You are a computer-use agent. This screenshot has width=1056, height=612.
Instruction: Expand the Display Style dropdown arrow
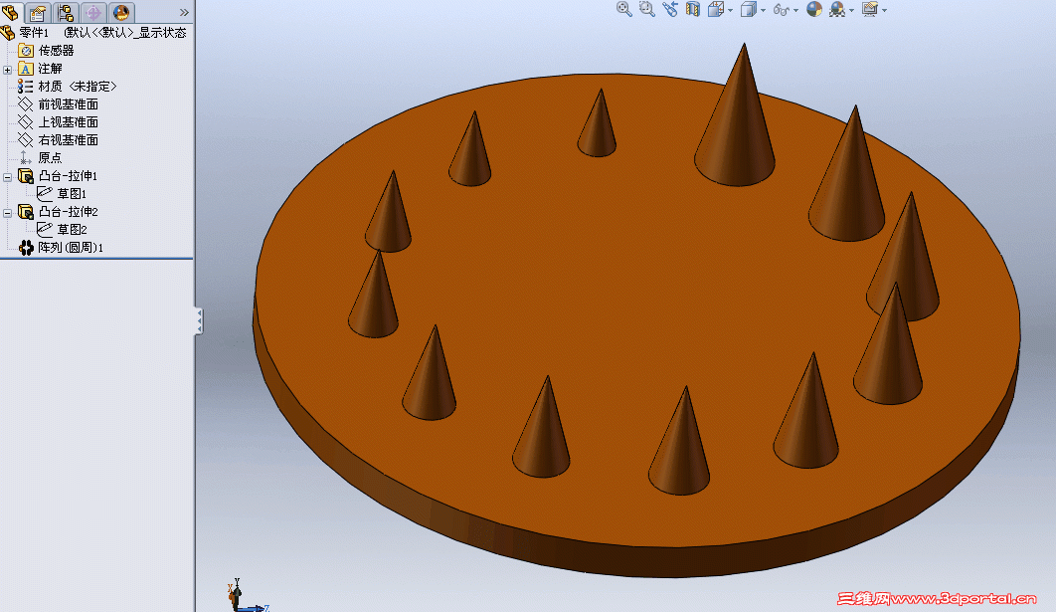point(763,11)
